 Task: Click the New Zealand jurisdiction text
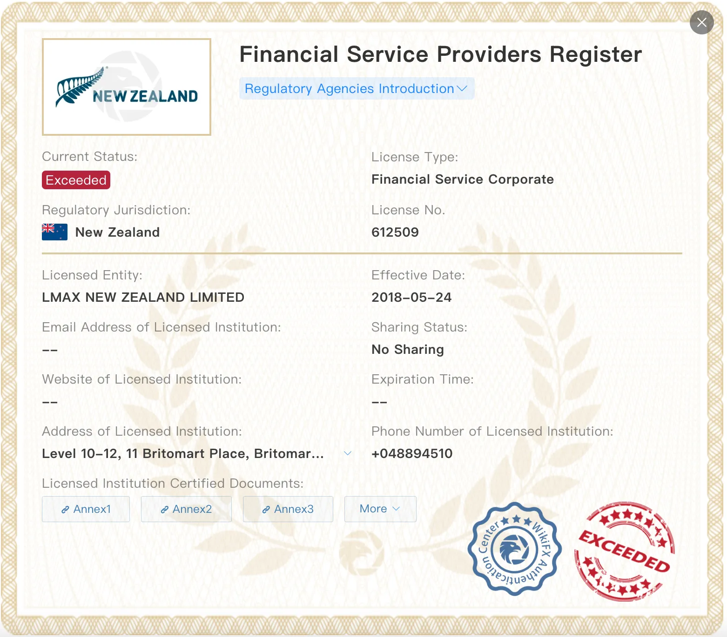pyautogui.click(x=117, y=232)
